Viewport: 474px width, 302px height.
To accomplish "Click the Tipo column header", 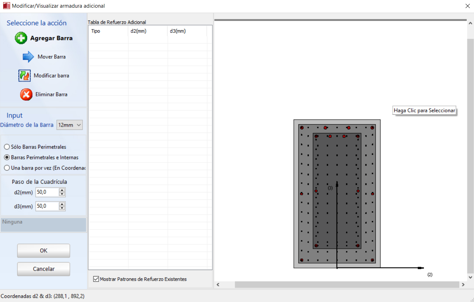I will pos(108,31).
